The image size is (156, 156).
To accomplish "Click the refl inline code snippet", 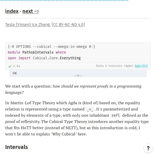I will pos(116,115).
